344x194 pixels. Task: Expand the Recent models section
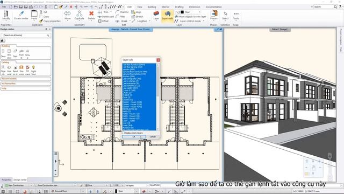26,79
